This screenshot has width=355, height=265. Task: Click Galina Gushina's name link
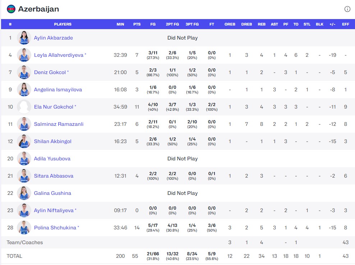click(x=53, y=193)
